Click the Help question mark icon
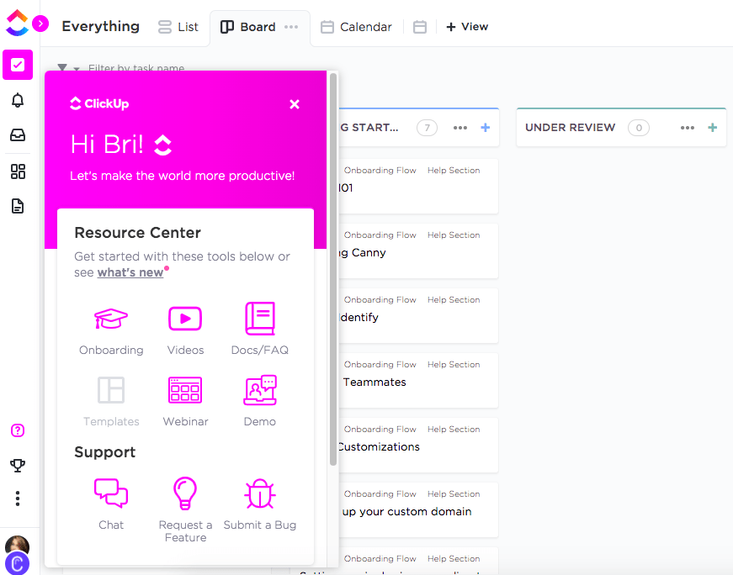The height and width of the screenshot is (575, 733). [18, 430]
